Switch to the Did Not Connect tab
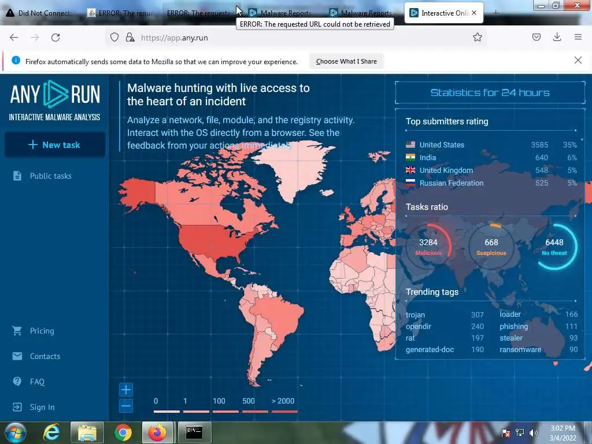592x444 pixels. tap(40, 13)
